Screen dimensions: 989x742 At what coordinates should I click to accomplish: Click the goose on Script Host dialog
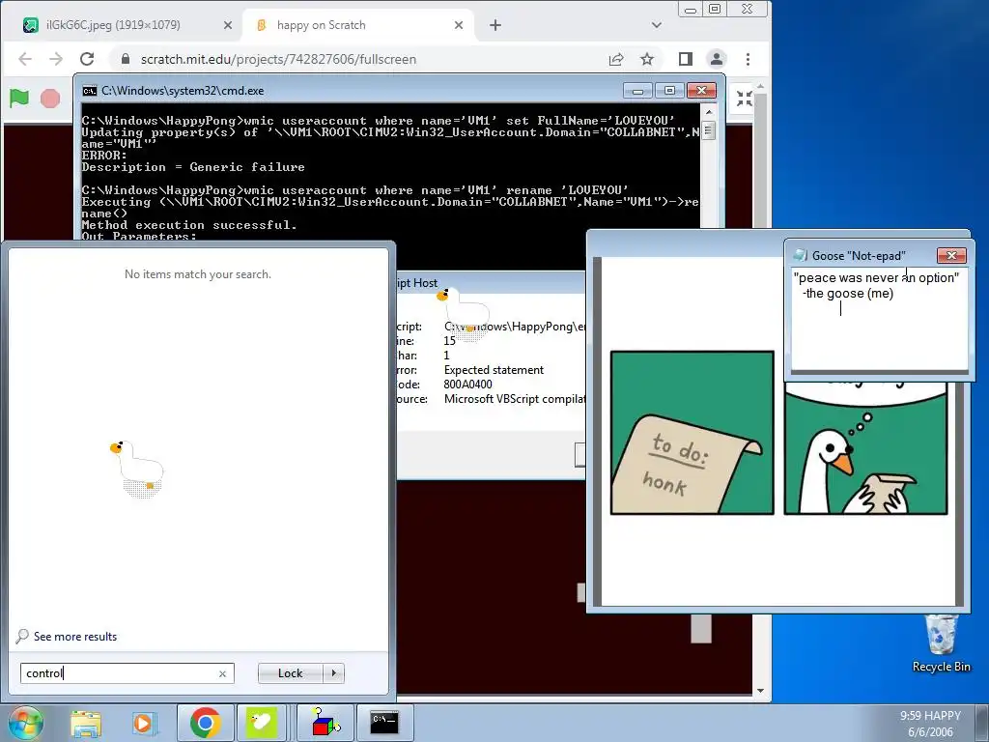click(464, 314)
